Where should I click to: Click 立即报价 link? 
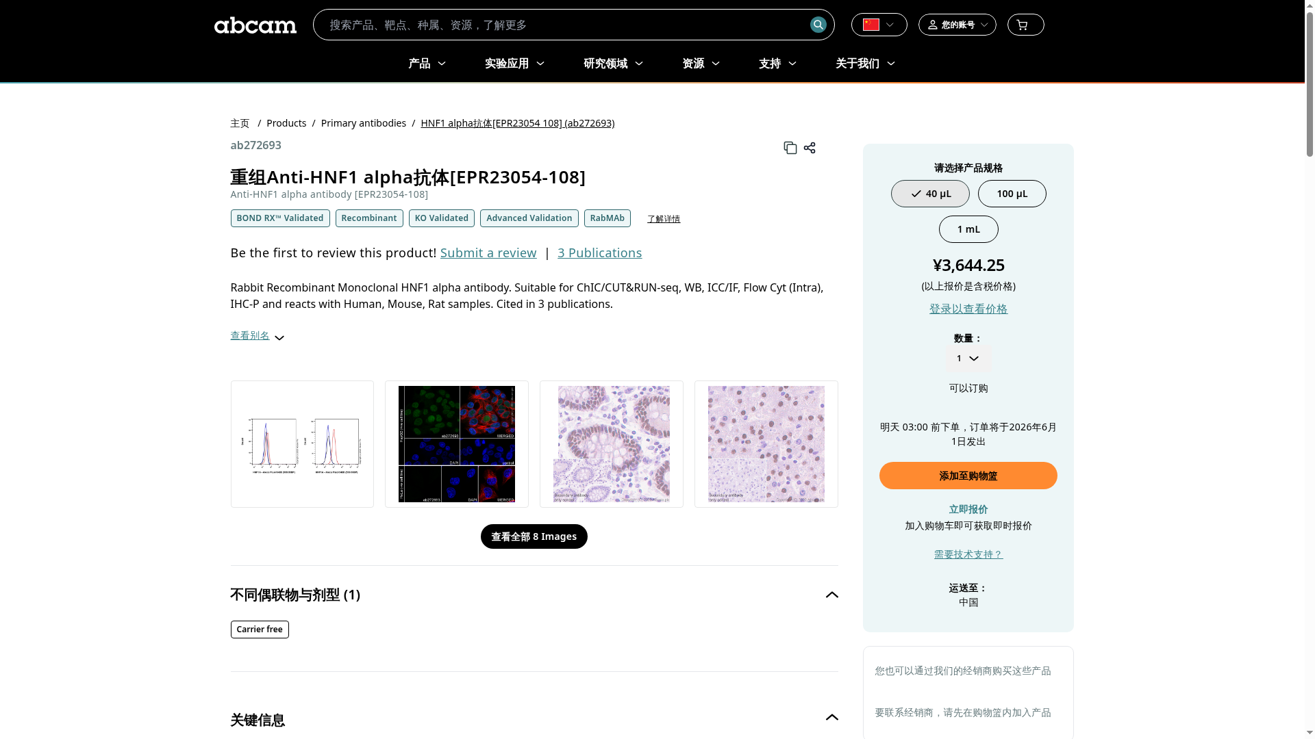pyautogui.click(x=968, y=509)
